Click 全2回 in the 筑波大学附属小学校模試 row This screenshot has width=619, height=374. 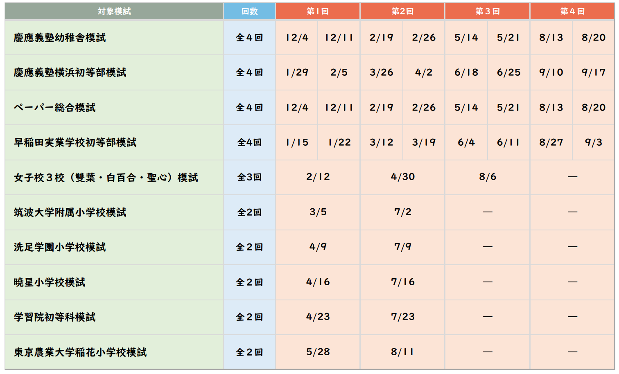(x=249, y=212)
